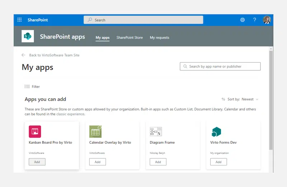Open the app launcher waffle icon
This screenshot has width=287, height=187.
(x=19, y=20)
